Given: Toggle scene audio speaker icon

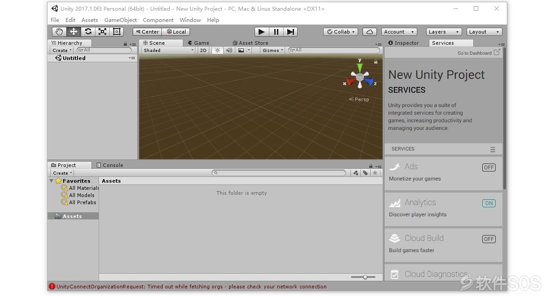Looking at the screenshot, I should point(229,50).
